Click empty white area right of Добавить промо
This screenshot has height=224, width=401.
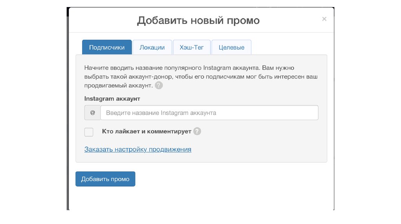point(235,179)
